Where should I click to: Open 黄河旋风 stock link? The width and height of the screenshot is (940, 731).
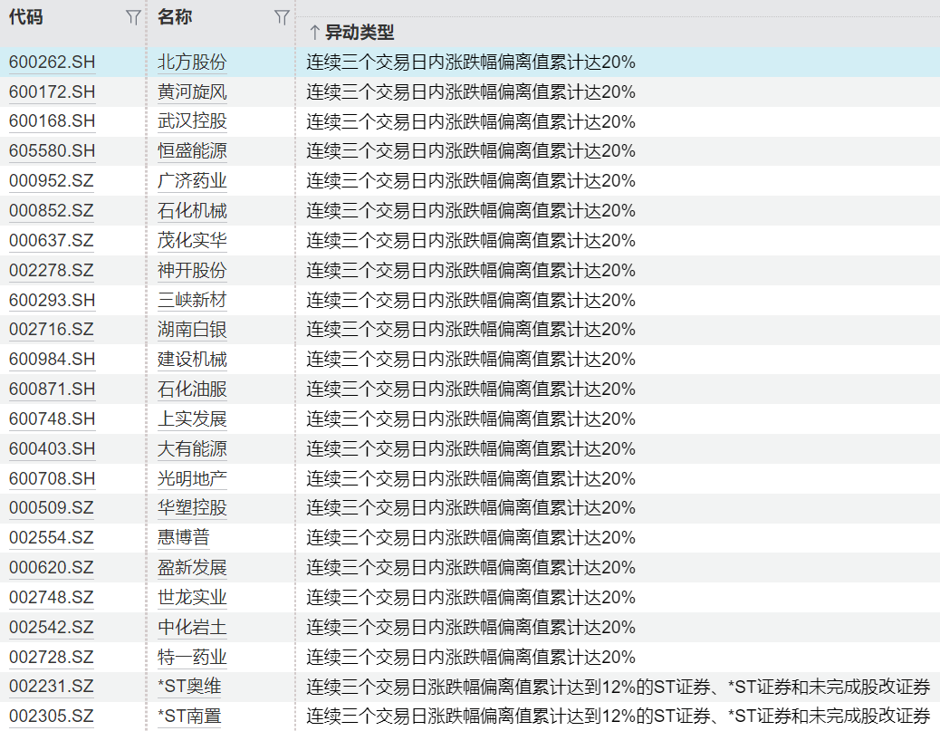192,91
